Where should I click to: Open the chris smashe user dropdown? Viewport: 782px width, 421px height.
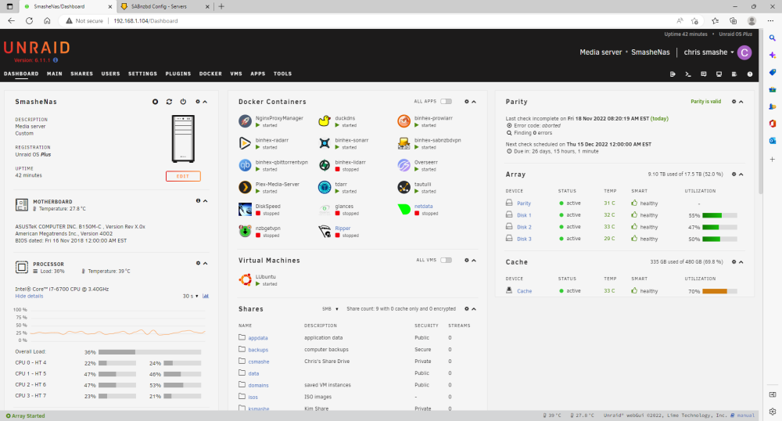(x=708, y=52)
